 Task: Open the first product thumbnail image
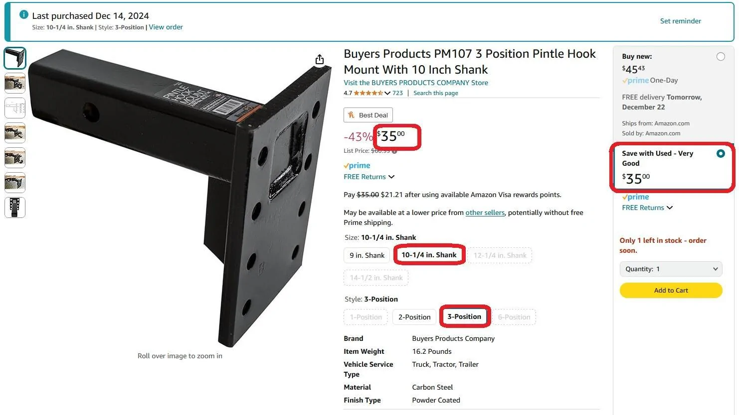point(15,58)
